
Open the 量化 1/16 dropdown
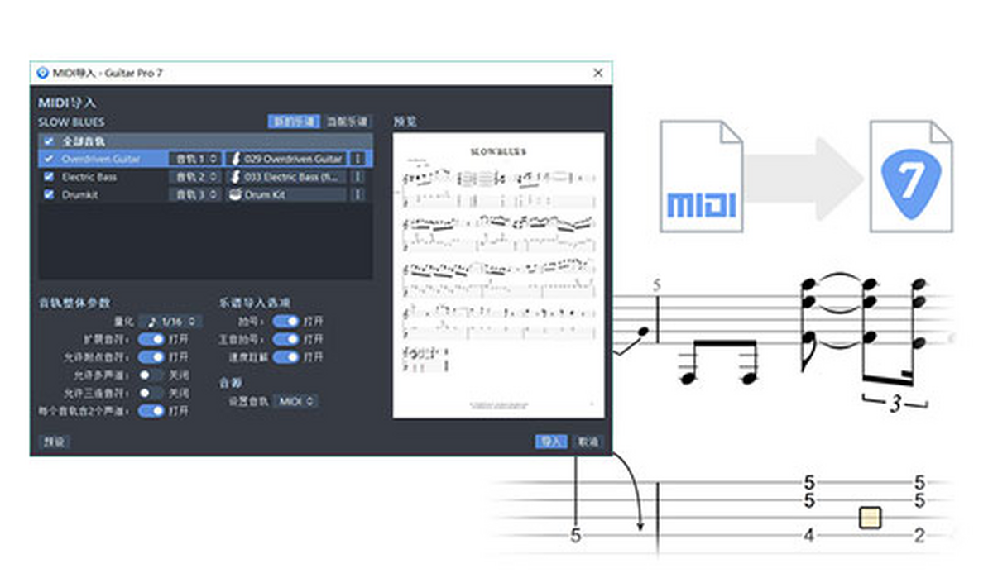(170, 321)
